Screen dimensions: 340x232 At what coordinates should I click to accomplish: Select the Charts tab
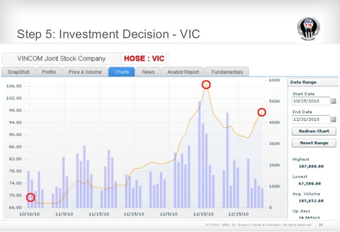[x=122, y=72]
